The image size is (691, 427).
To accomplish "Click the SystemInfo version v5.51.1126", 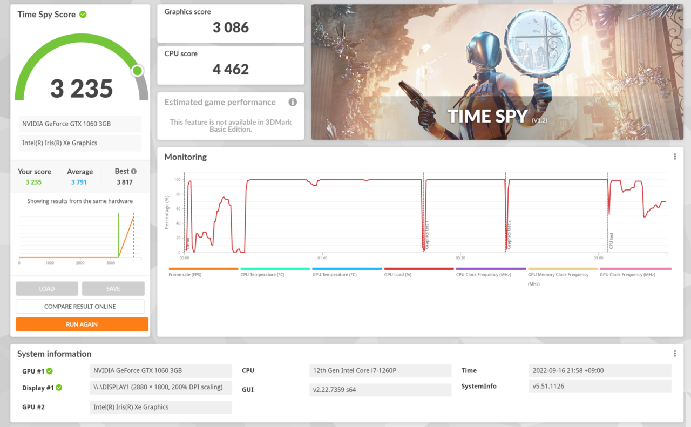I will (600, 387).
